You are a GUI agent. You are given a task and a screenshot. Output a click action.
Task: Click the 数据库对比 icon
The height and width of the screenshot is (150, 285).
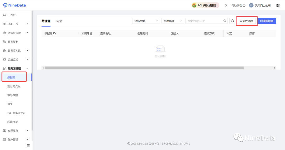point(4,51)
